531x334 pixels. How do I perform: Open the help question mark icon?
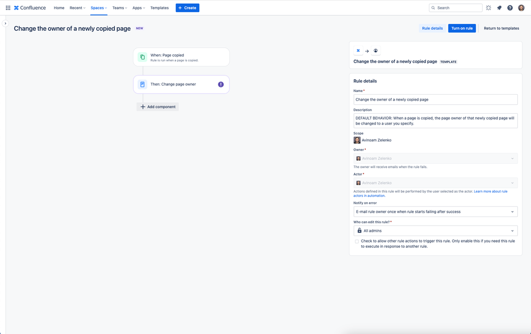(x=510, y=8)
